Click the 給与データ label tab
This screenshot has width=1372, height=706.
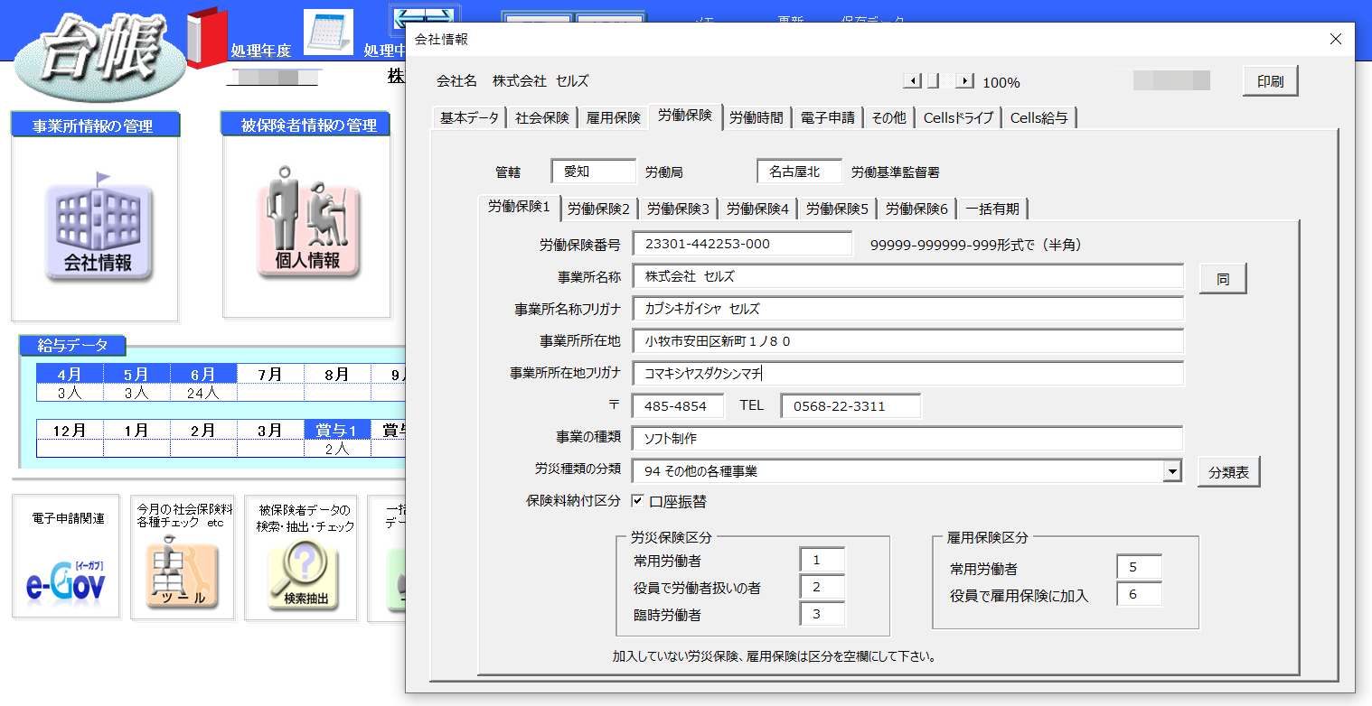72,345
